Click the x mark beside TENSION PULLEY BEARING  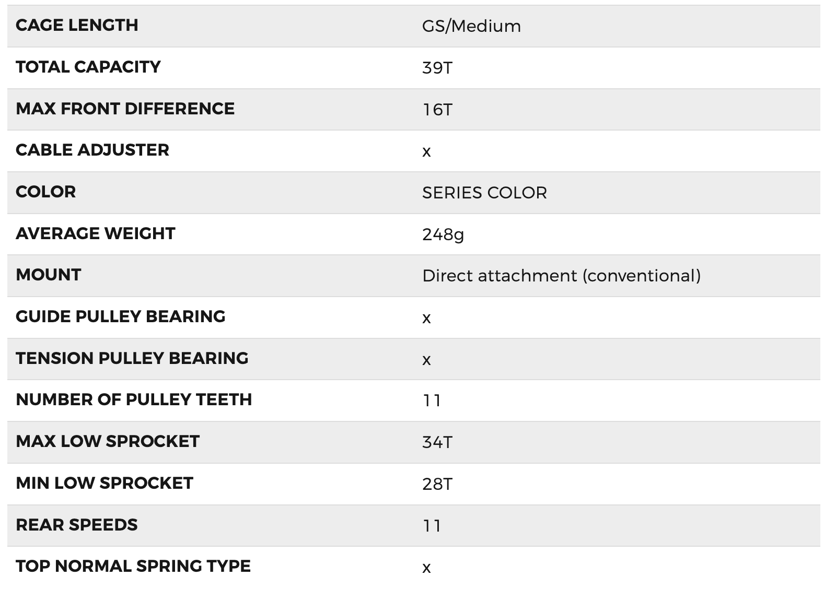click(426, 360)
